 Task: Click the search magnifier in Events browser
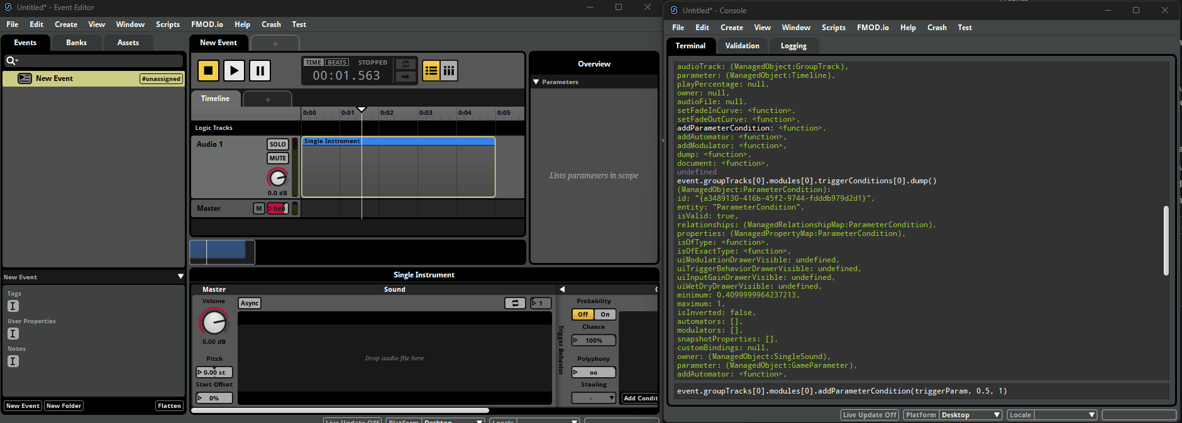pos(11,61)
